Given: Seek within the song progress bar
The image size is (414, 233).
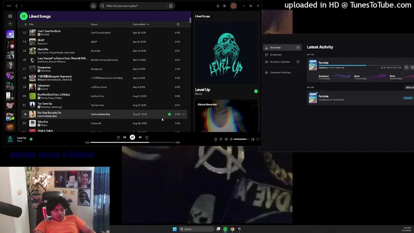Looking at the screenshot, I should tap(133, 142).
